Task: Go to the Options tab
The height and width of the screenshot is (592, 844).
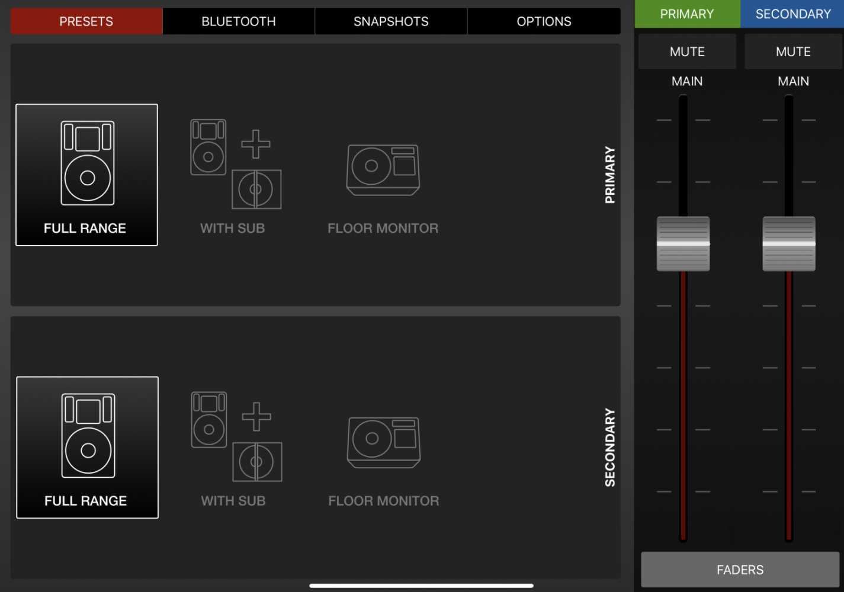Action: [544, 21]
